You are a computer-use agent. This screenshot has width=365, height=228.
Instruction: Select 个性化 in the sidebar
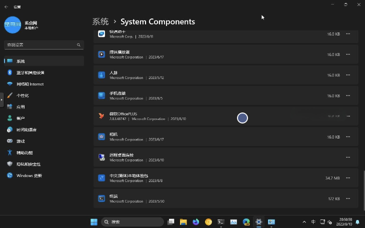22,95
